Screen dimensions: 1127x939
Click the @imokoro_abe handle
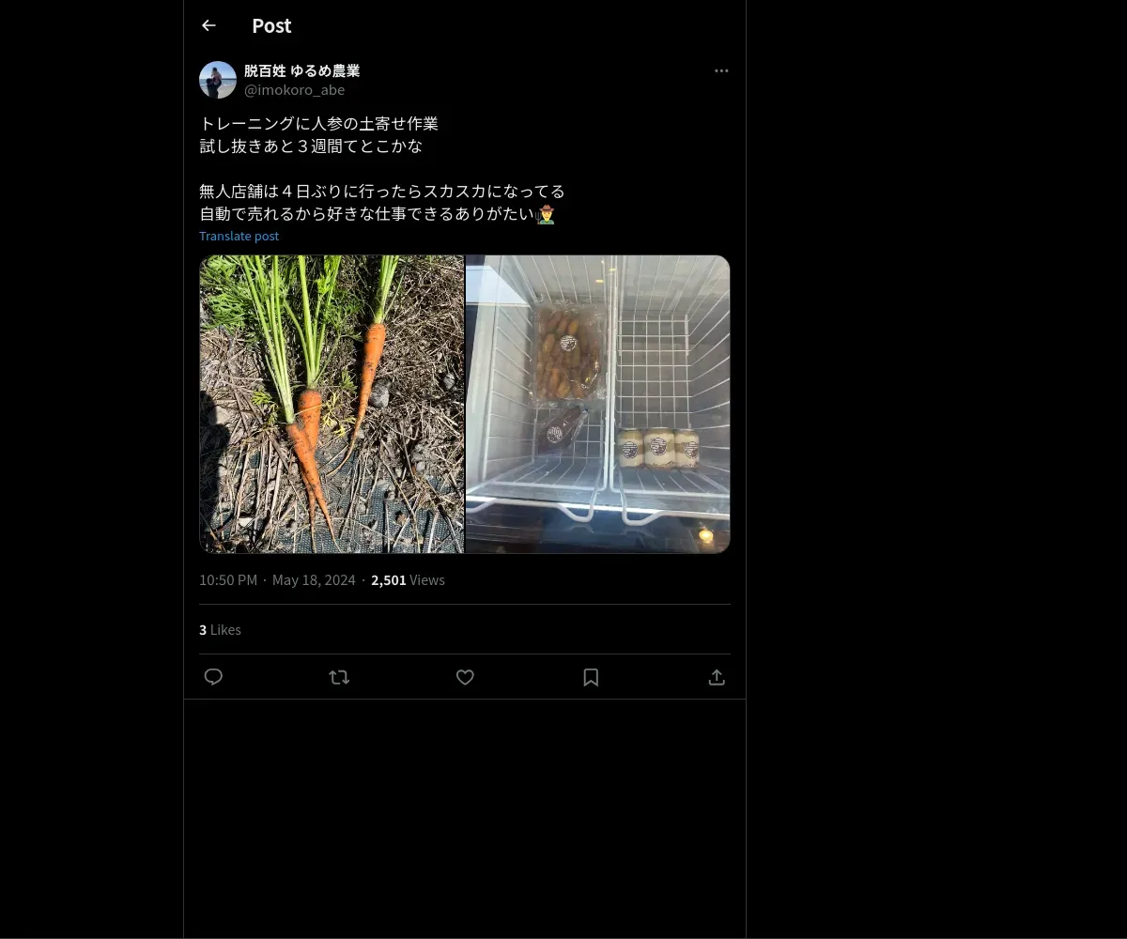(294, 89)
